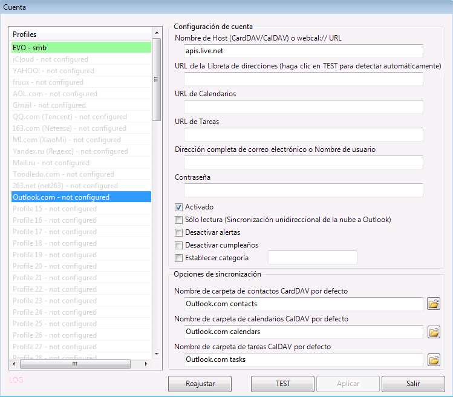The image size is (453, 397).
Task: Click the Profiles column header
Action: (x=80, y=34)
